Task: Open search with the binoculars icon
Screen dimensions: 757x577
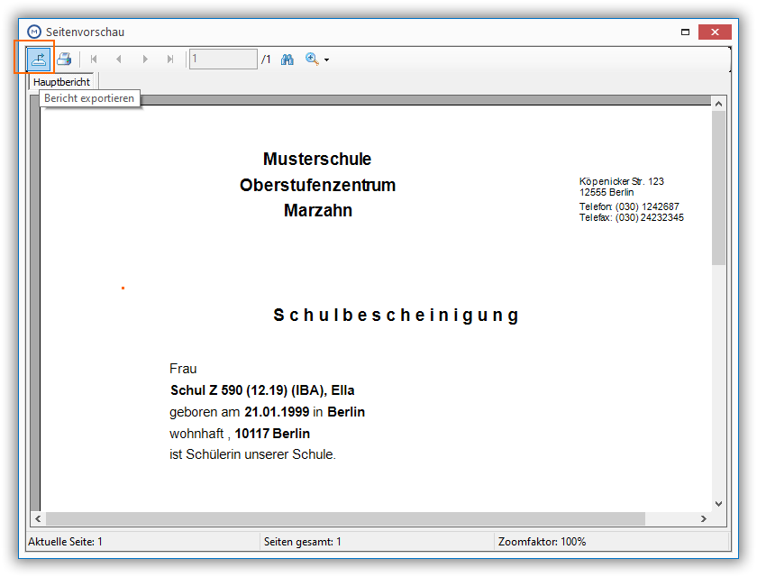Action: click(x=287, y=60)
